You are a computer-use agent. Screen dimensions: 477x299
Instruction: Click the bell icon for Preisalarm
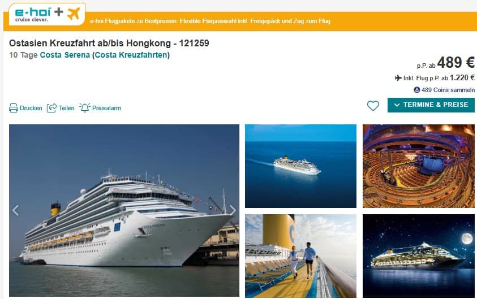[85, 107]
